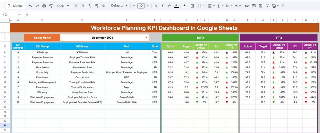Open the functions sigma menu
Image resolution: width=320 pixels, height=133 pixels.
283,6
